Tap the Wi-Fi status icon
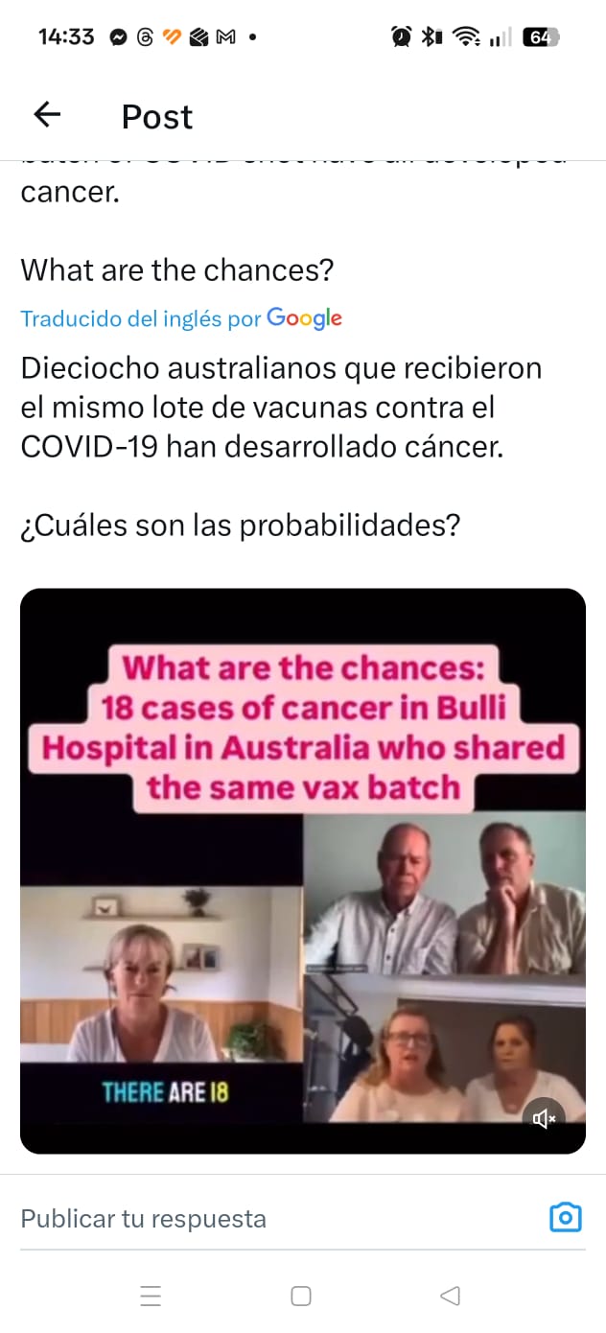 click(x=467, y=37)
